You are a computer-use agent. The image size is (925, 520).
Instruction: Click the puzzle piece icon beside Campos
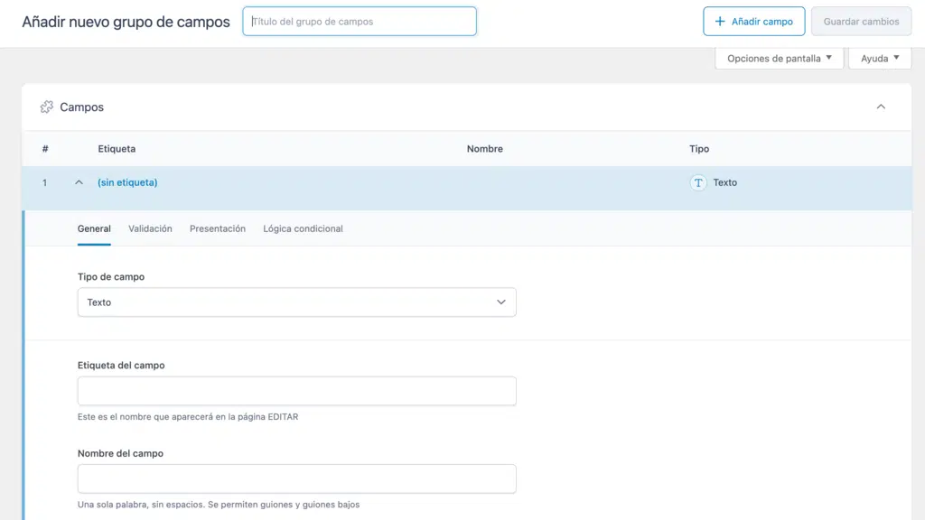point(47,107)
